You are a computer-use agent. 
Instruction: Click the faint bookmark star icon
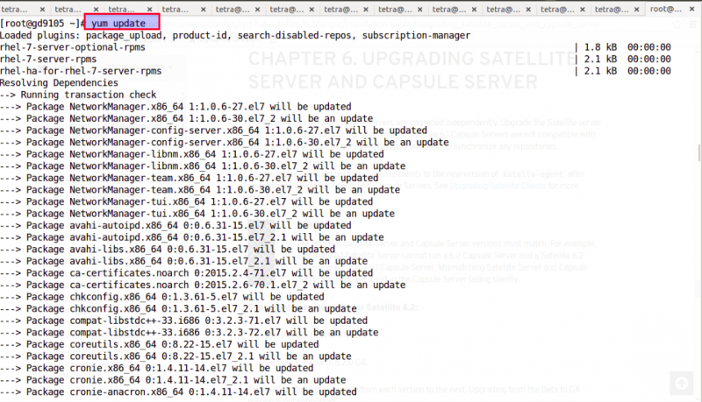click(x=677, y=25)
